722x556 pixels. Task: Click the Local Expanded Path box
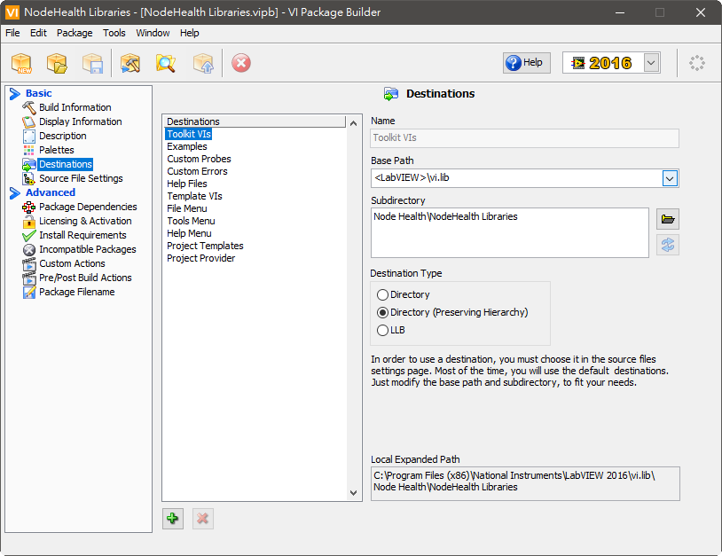[x=525, y=484]
